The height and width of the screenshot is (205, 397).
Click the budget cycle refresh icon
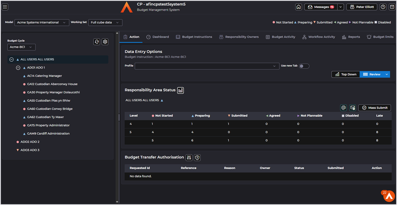point(97,42)
